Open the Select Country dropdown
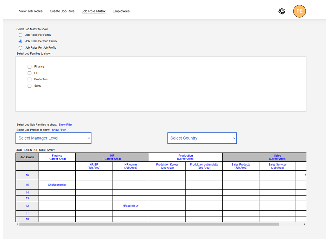This screenshot has width=329, height=242. pyautogui.click(x=202, y=138)
